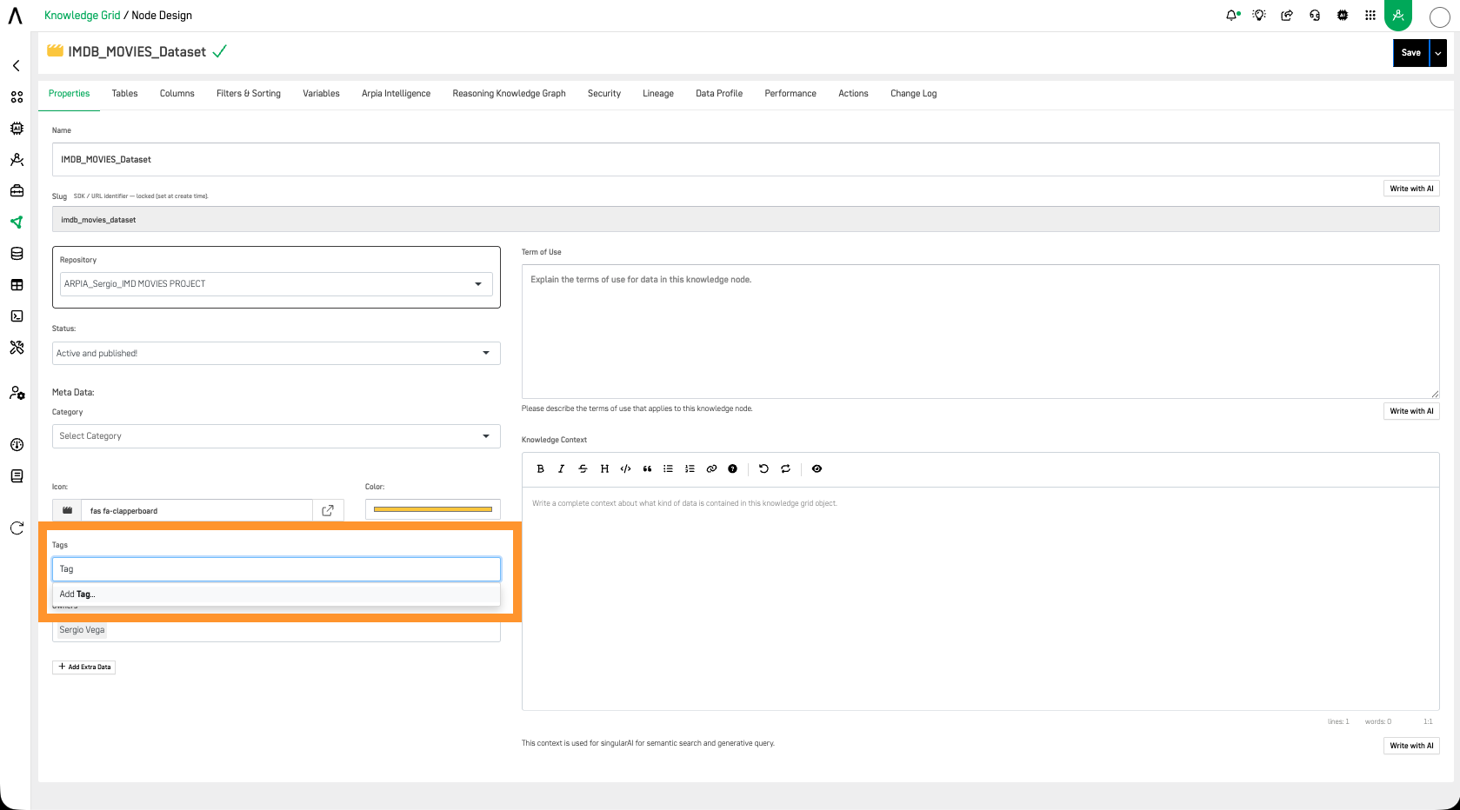Viewport: 1460px width, 810px height.
Task: Open the Select Category dropdown
Action: (x=277, y=436)
